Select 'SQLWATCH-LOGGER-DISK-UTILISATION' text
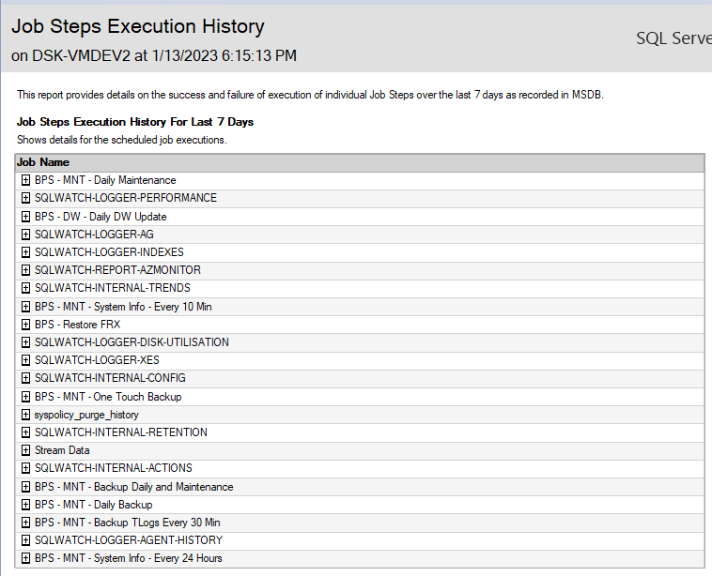712x576 pixels. click(x=132, y=342)
